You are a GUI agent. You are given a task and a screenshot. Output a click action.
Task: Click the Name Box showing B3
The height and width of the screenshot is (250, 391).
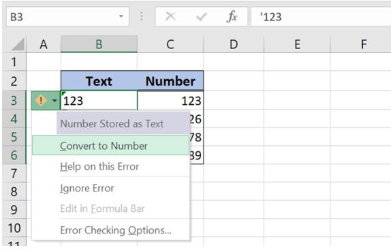(x=67, y=17)
